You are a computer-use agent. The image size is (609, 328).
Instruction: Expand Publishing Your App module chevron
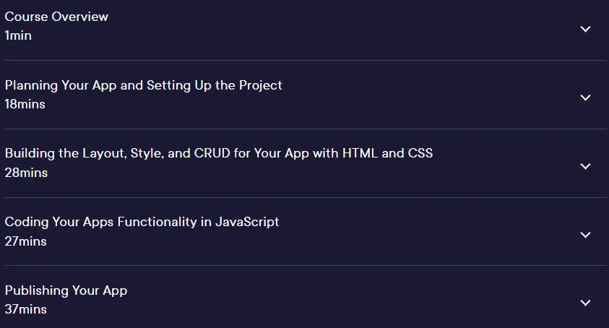click(585, 303)
